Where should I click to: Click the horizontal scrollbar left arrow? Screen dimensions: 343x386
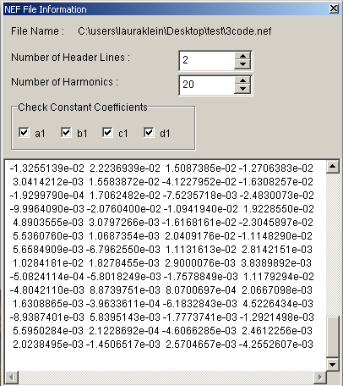coord(12,378)
